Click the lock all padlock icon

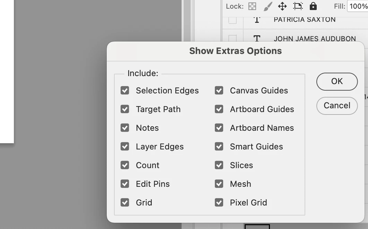313,6
